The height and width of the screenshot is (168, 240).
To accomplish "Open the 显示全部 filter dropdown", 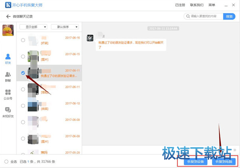I will point(33,27).
